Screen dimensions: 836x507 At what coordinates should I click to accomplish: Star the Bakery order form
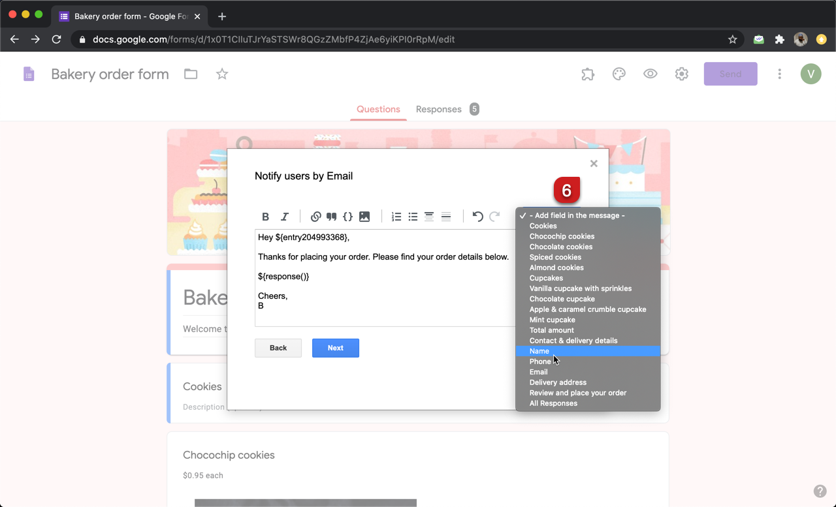click(x=221, y=74)
